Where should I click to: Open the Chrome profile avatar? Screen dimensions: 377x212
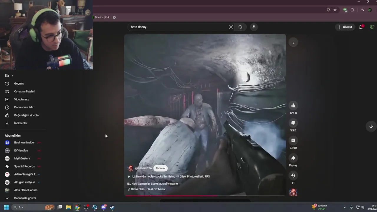pyautogui.click(x=370, y=10)
